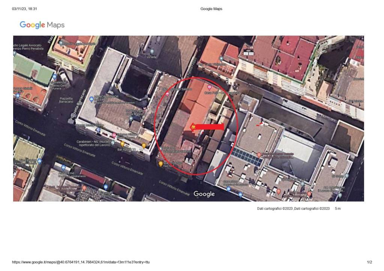Click the Studio Legale Carla Maresca pin
The height and width of the screenshot is (271, 384).
coord(131,119)
